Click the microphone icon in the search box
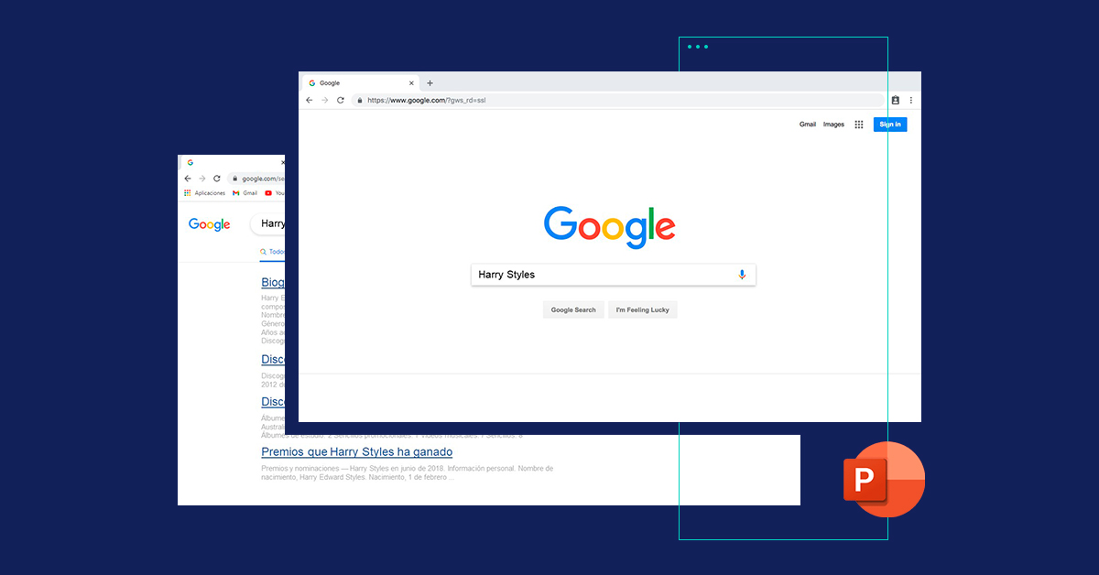 (x=742, y=274)
